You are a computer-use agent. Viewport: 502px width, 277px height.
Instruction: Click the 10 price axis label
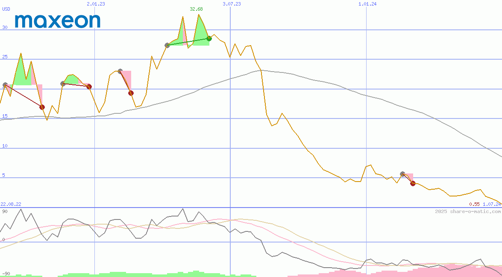[x=5, y=146]
